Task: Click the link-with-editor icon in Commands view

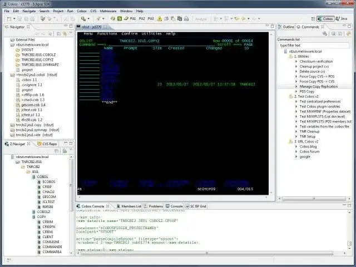Action: tap(349, 33)
